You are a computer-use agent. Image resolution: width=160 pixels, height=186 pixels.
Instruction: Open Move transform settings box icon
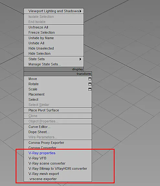[x=90, y=79]
